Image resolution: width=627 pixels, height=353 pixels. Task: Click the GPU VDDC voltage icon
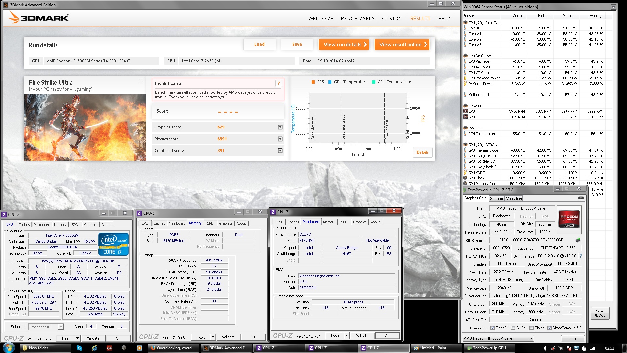pyautogui.click(x=465, y=173)
